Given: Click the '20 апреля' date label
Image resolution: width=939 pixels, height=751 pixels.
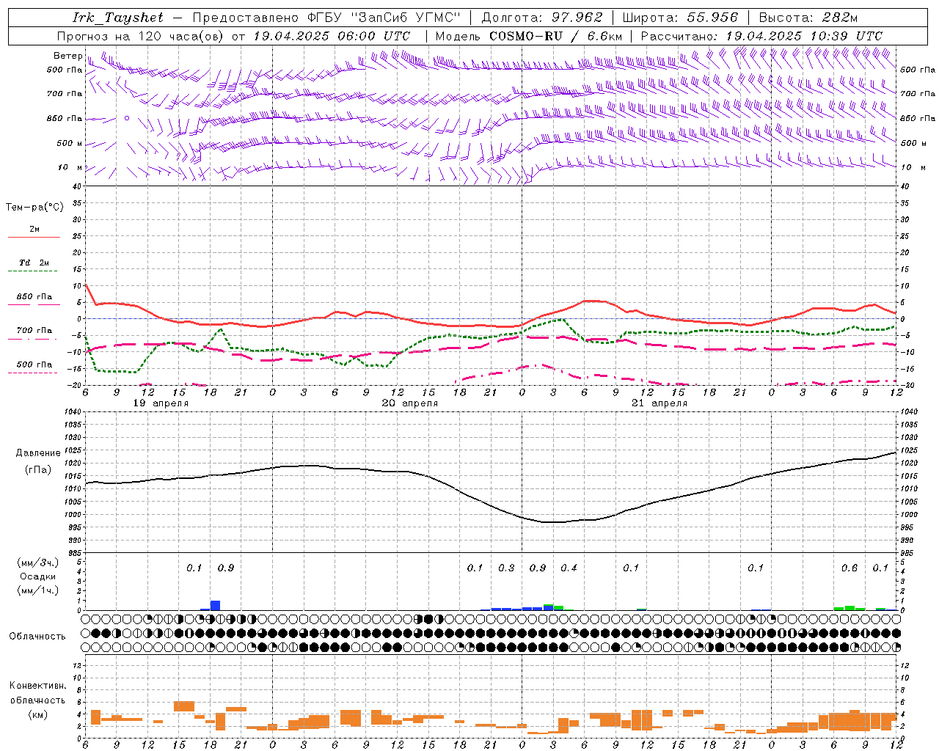Looking at the screenshot, I should pyautogui.click(x=410, y=403).
